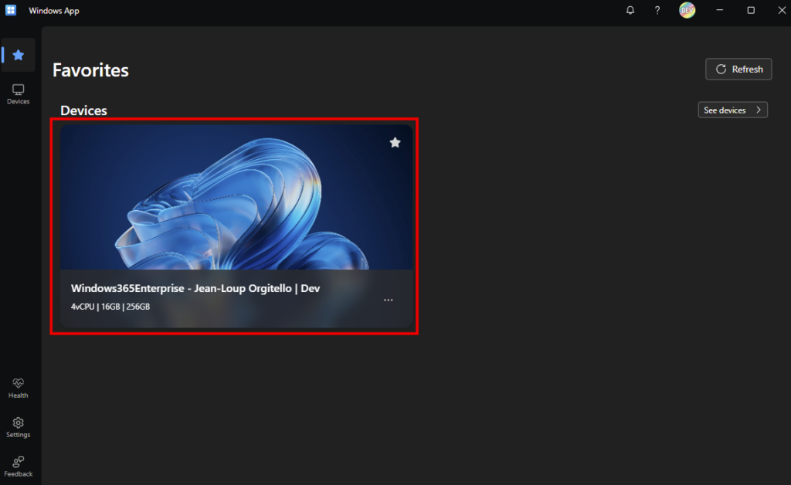Click the 4vCPU | 16GB | 256GB specs line
The image size is (791, 485).
click(110, 307)
